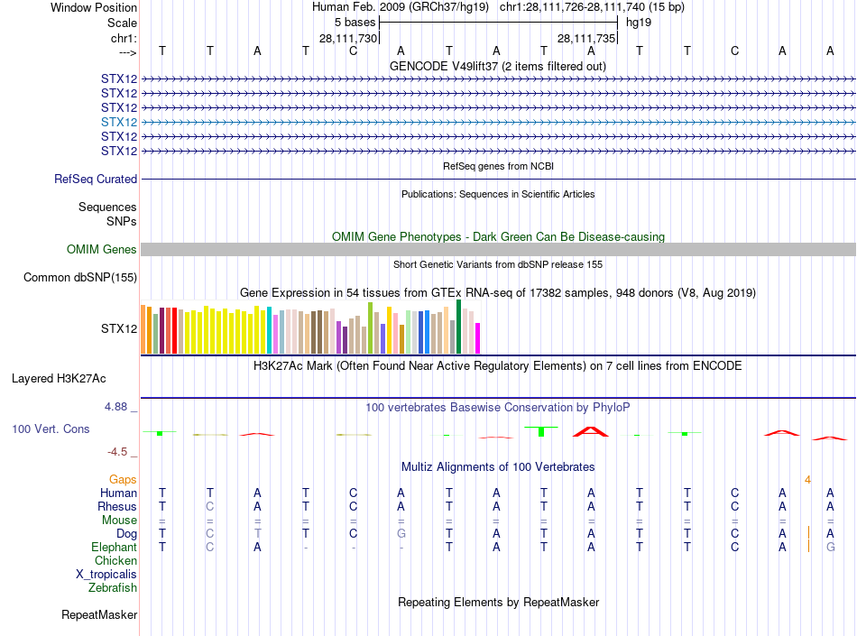Image resolution: width=857 pixels, height=636 pixels.
Task: Select the Dog species label
Action: pos(126,533)
